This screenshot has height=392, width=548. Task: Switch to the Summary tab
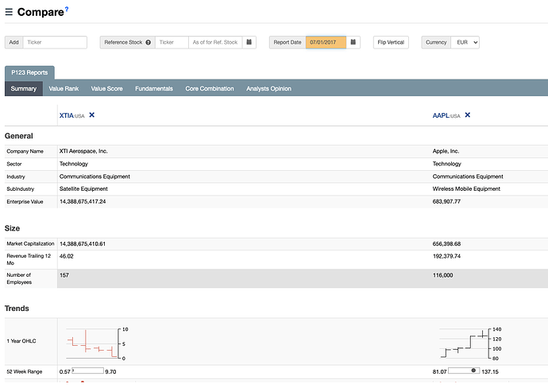coord(23,88)
